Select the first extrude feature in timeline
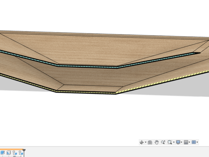Image resolution: width=209 pixels, height=157 pixels. [2, 152]
